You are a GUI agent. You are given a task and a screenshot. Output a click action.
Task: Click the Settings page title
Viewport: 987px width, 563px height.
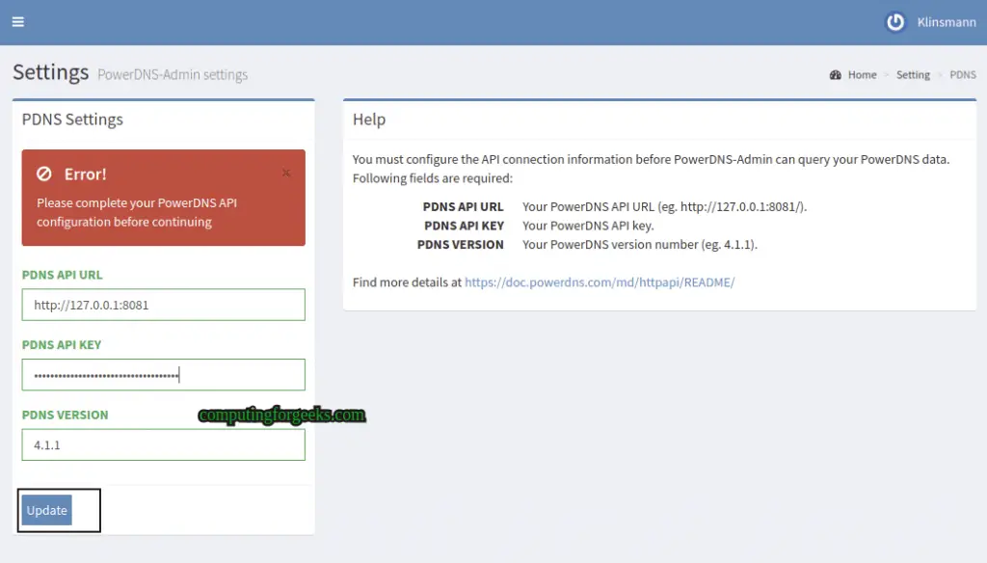pos(50,71)
